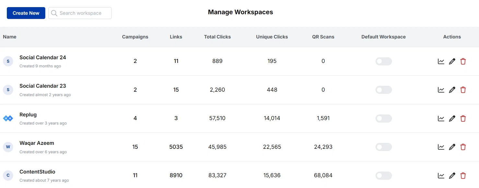Set ContentStudio as default workspace
The image size is (479, 188).
384,176
